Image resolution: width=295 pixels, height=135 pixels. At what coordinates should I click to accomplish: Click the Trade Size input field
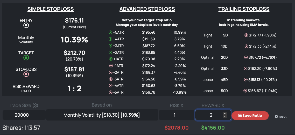pos(24,115)
